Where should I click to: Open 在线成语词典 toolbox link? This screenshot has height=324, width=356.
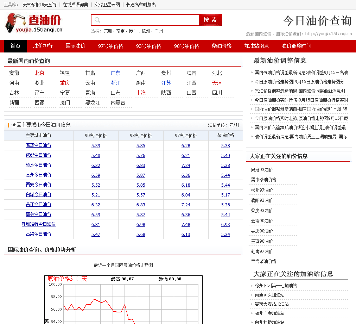coord(75,5)
